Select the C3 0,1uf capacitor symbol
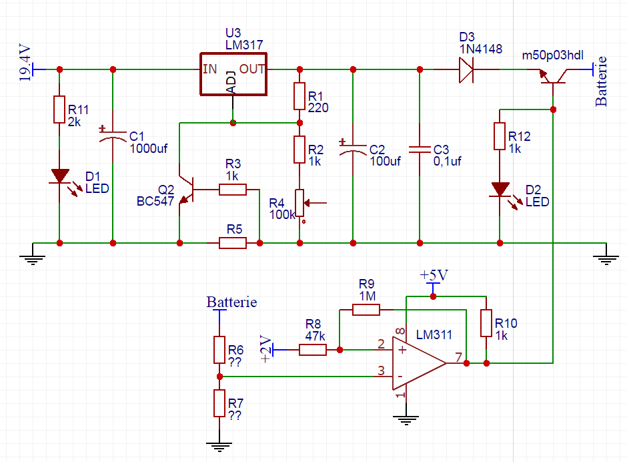Image resolution: width=627 pixels, height=462 pixels. [420, 150]
